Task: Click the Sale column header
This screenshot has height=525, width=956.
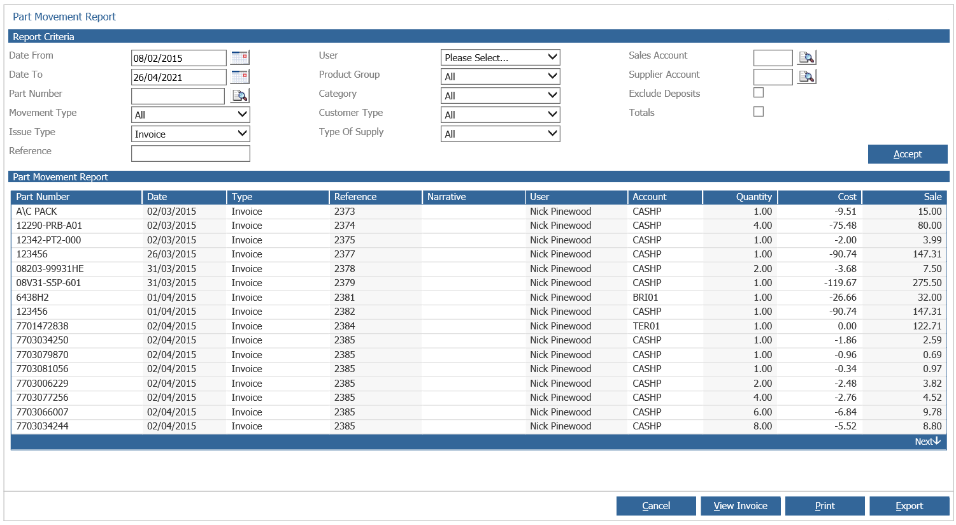Action: (x=904, y=197)
